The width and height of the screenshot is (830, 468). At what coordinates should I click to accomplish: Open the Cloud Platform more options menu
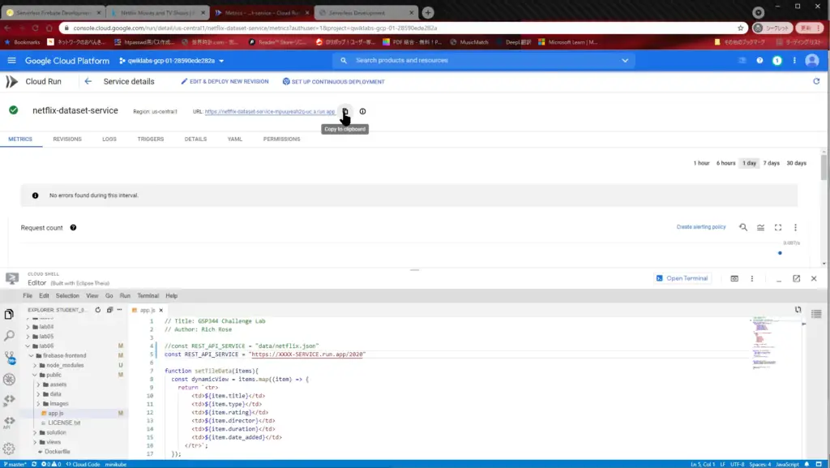[794, 60]
